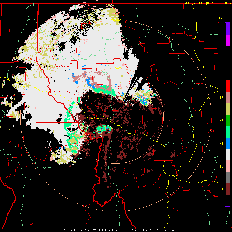Image resolution: width=232 pixels, height=232 pixels.
Task: Click the RA light green swatch
Action: click(x=228, y=132)
